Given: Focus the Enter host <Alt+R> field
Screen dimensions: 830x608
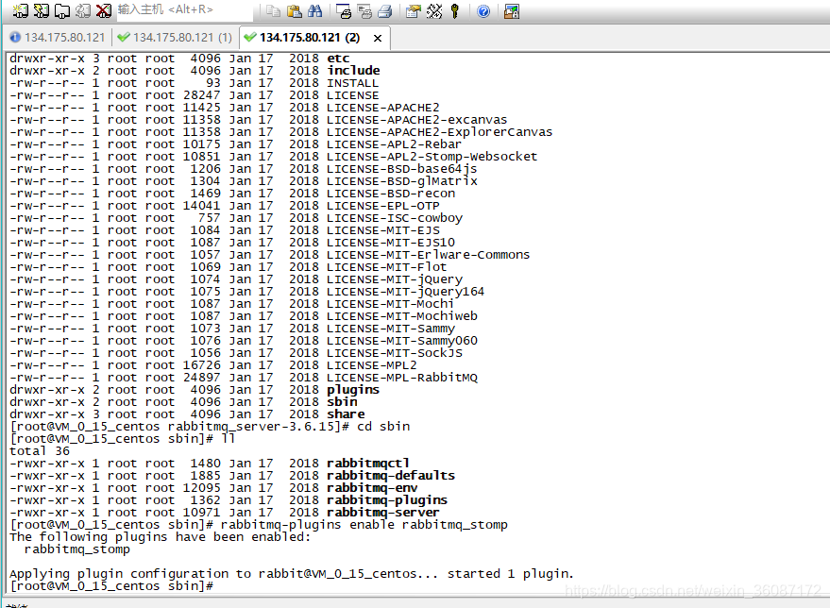Looking at the screenshot, I should tap(185, 10).
